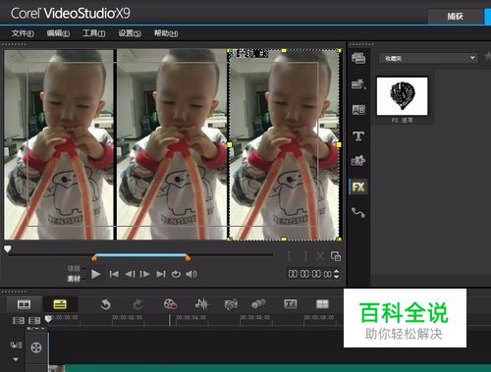
Task: Jump to the end of clip
Action: (x=161, y=274)
